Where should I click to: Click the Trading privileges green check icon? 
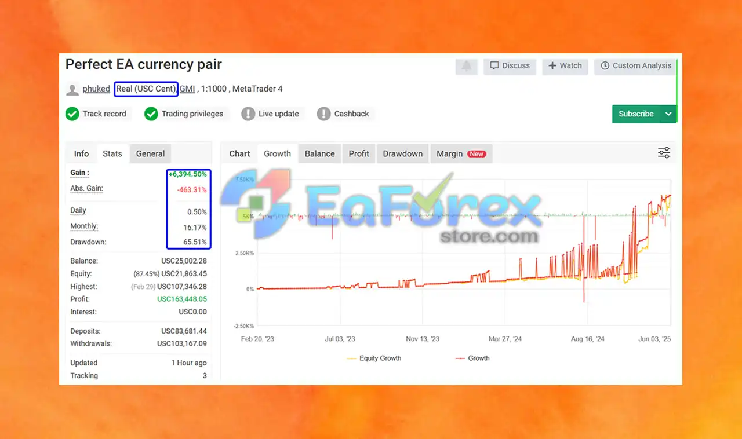(151, 114)
